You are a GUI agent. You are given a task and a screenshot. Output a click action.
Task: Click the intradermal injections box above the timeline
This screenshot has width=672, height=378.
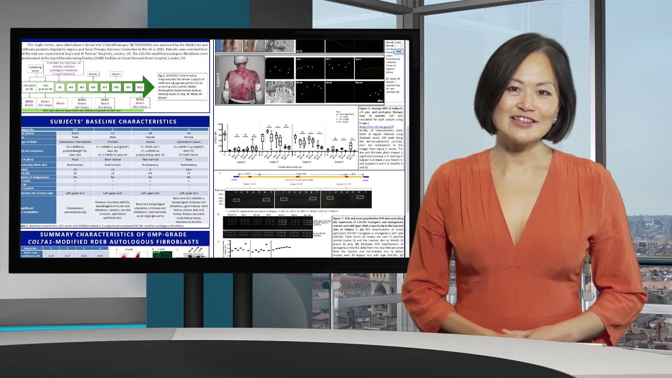coord(63,68)
